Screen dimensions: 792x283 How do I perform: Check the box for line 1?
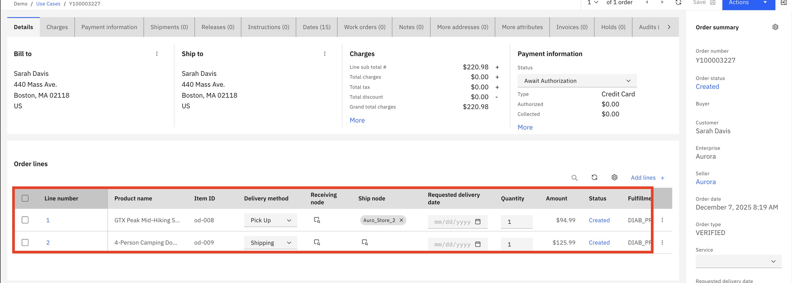click(25, 220)
